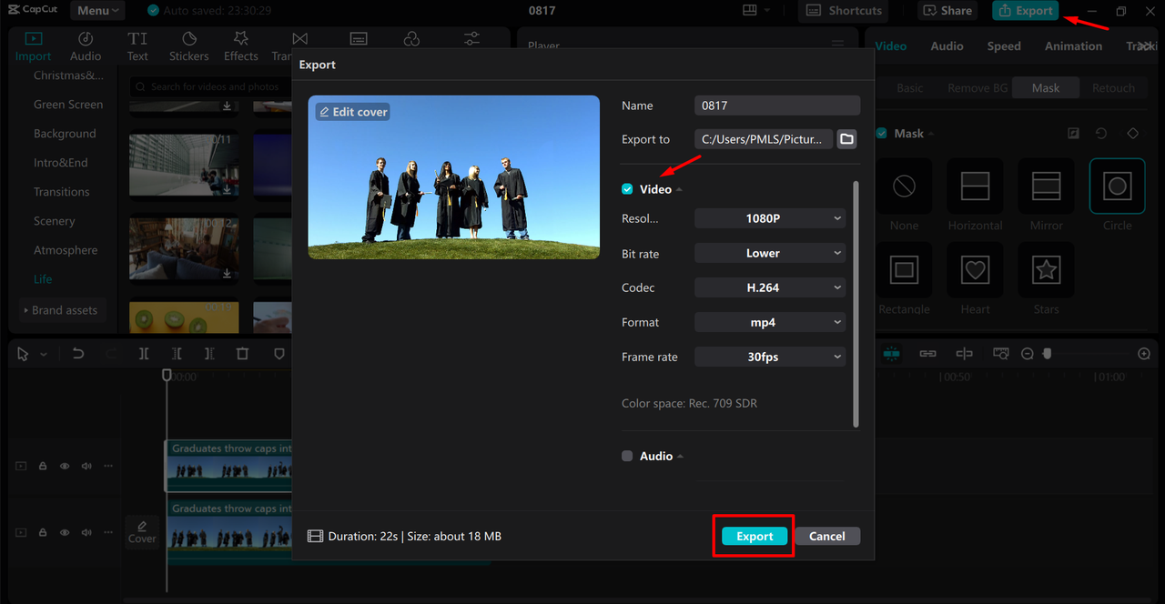Click the Undo arrow in timeline toolbar

tap(78, 354)
